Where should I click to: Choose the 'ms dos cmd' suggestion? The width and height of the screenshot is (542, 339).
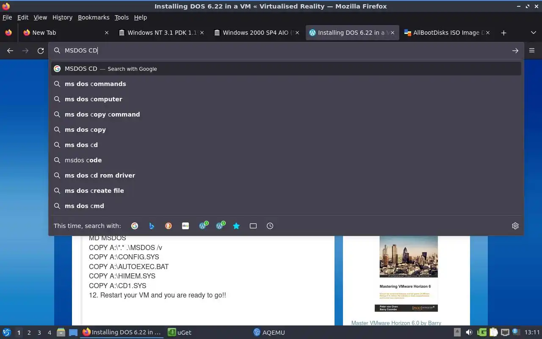(286, 206)
